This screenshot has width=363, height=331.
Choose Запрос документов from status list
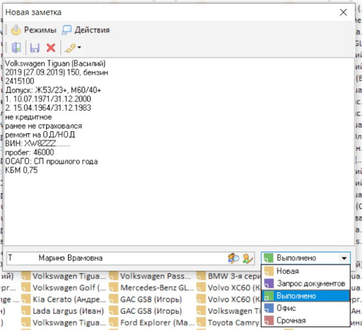(310, 283)
